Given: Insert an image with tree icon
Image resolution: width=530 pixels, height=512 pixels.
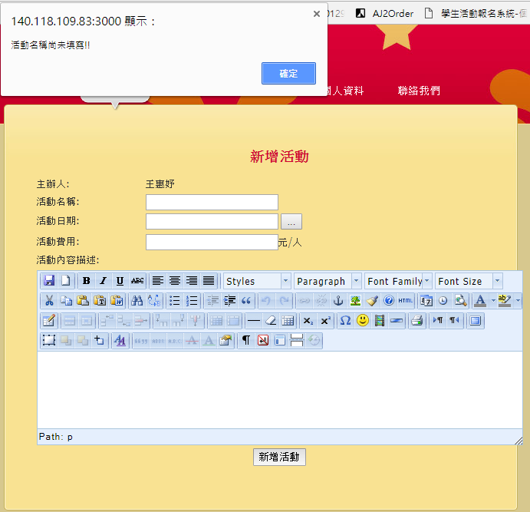Looking at the screenshot, I should tap(355, 301).
